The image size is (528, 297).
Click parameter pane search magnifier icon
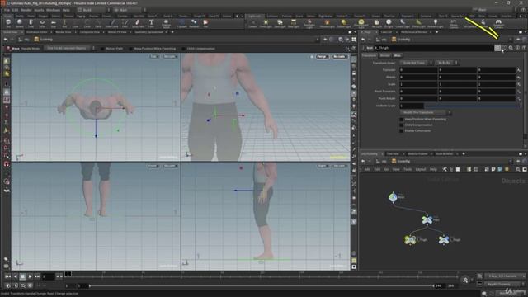pyautogui.click(x=511, y=48)
